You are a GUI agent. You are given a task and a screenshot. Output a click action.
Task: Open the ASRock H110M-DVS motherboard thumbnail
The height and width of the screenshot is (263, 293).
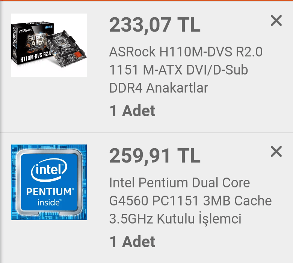(x=49, y=45)
